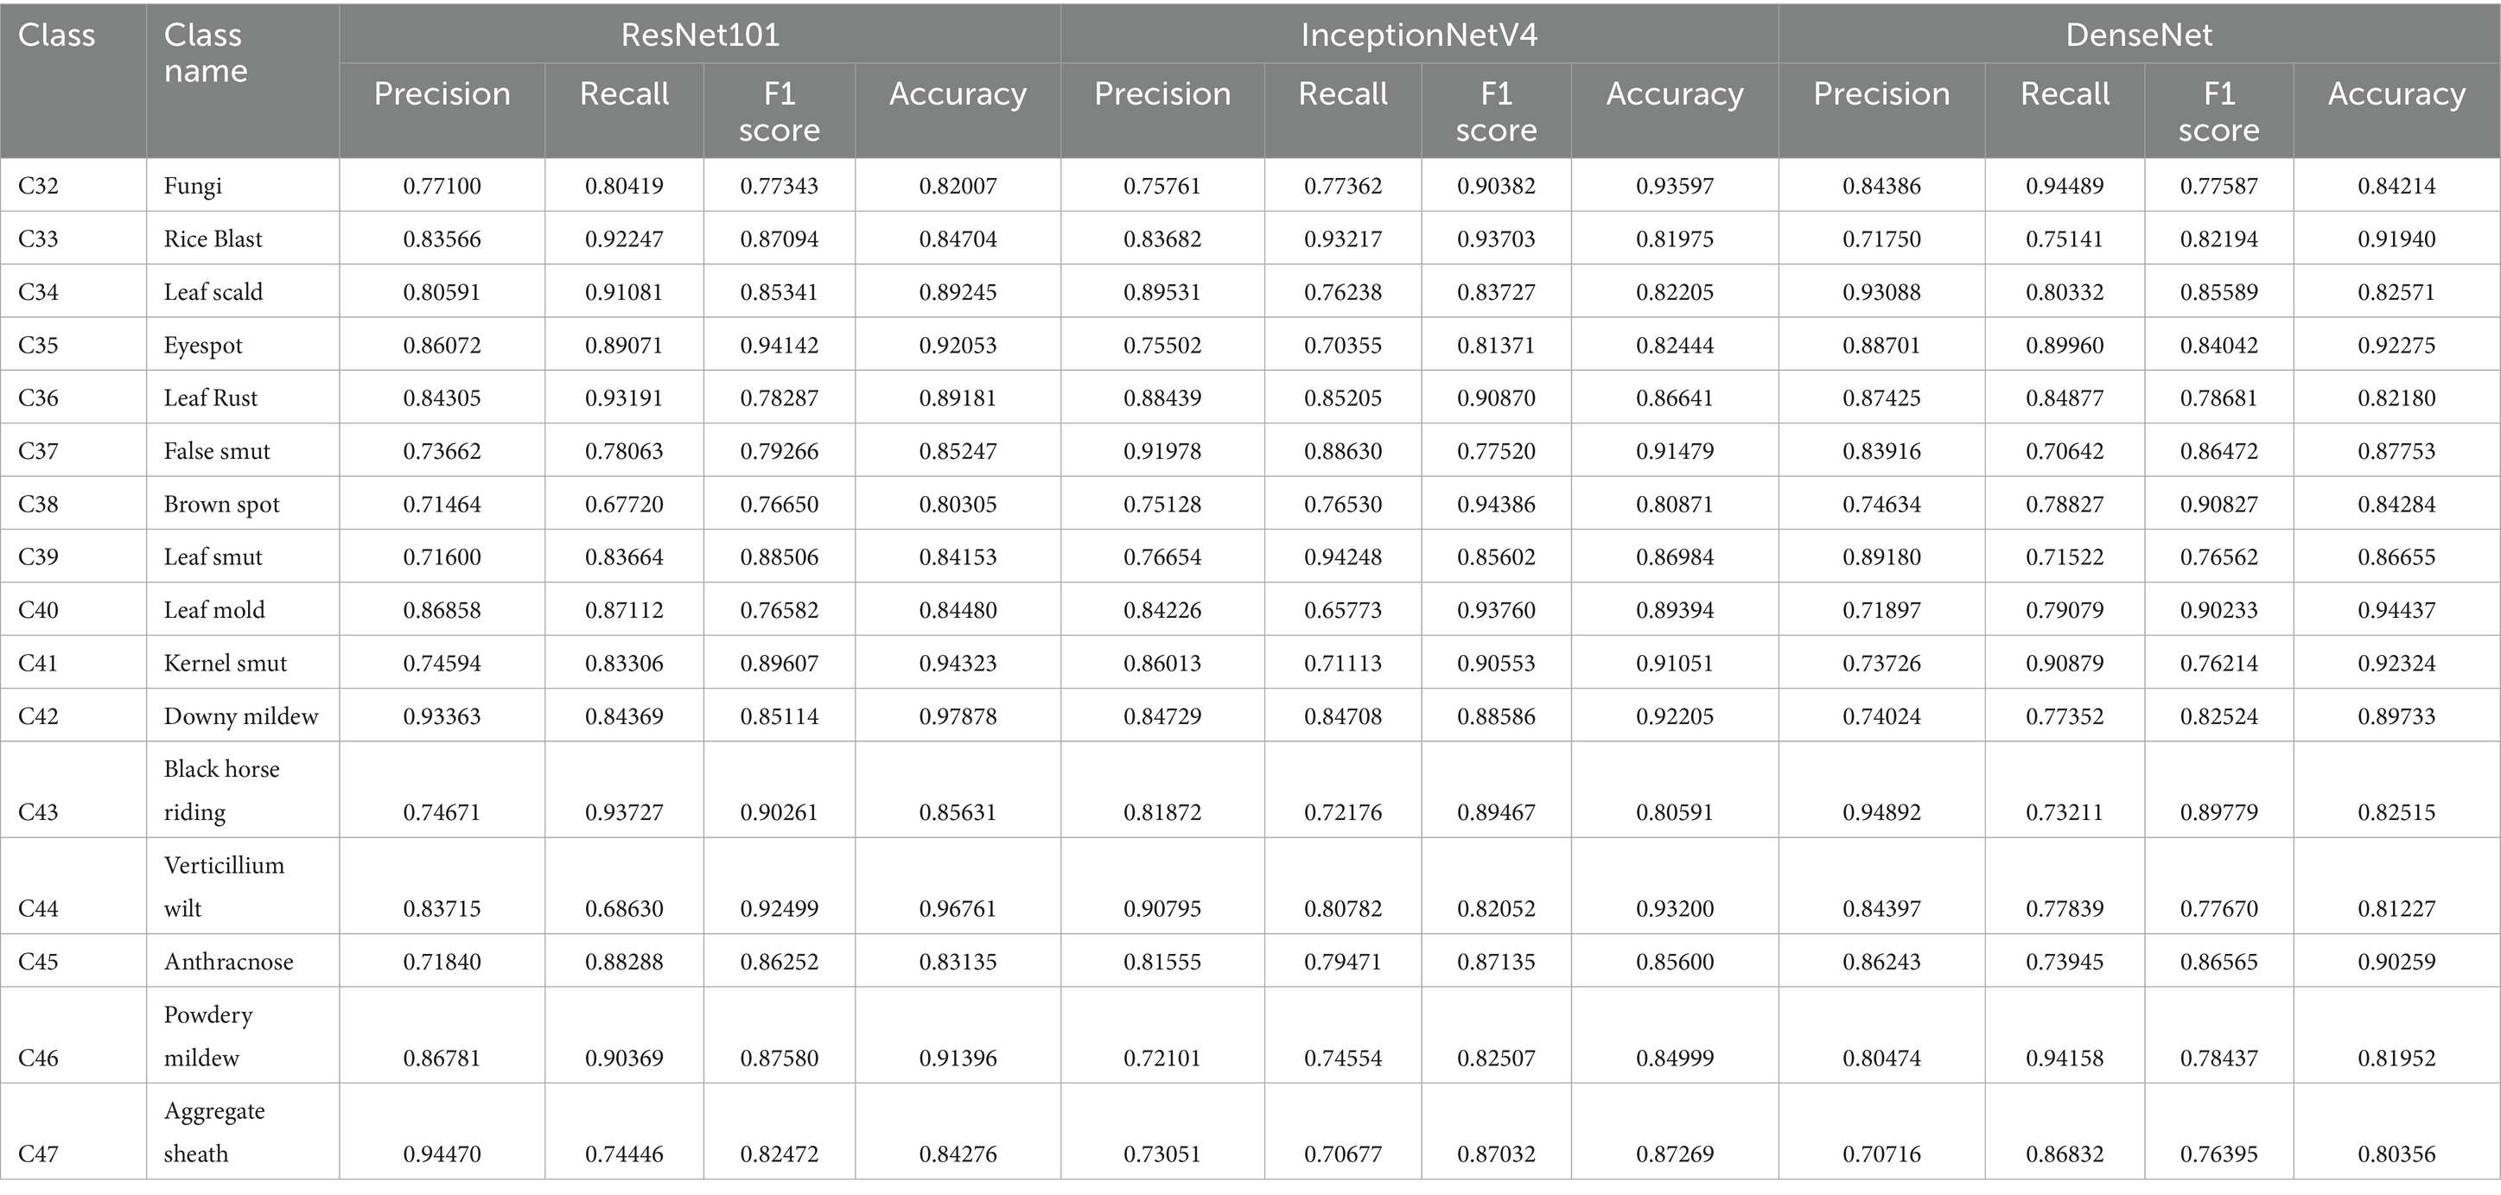The height and width of the screenshot is (1195, 2501).
Task: Click the Precision header under ResNet101
Action: [x=442, y=94]
